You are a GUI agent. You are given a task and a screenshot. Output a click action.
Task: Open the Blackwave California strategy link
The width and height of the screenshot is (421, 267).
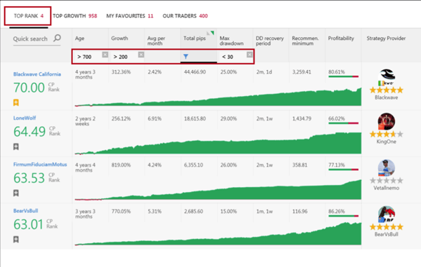click(x=37, y=74)
